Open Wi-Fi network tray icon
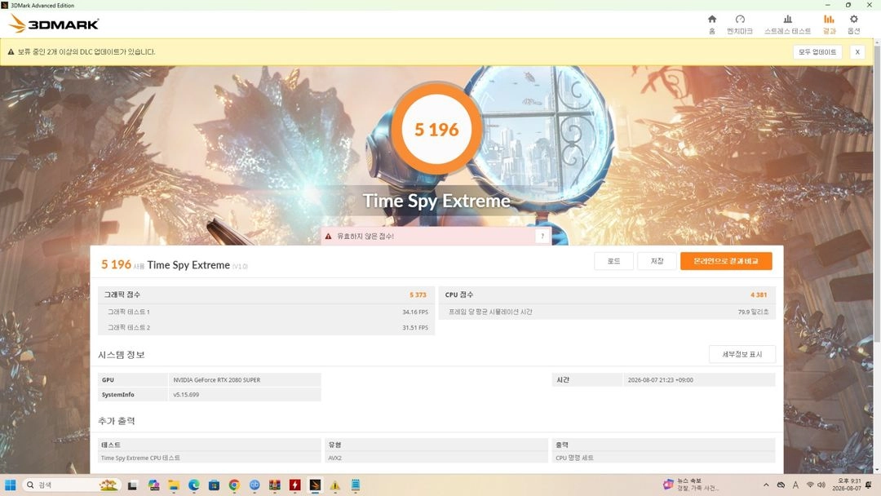This screenshot has width=881, height=496. (810, 485)
